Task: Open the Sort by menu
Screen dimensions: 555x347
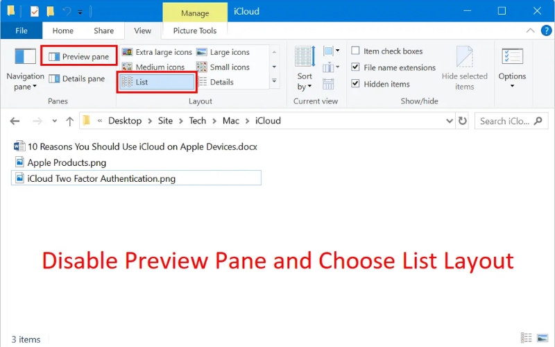Action: [305, 68]
